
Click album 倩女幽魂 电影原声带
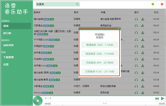click(110, 19)
